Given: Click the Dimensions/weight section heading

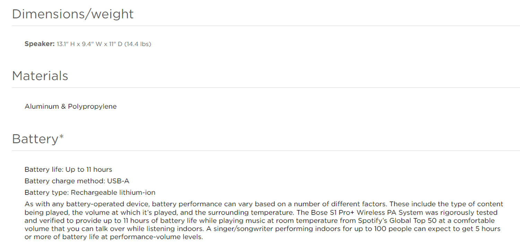Looking at the screenshot, I should coord(73,14).
